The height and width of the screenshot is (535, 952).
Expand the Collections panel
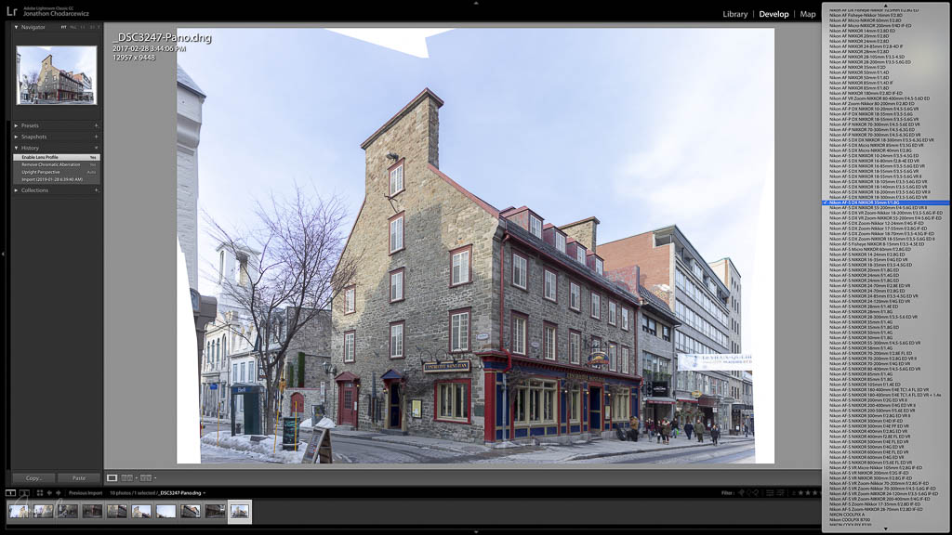point(17,189)
